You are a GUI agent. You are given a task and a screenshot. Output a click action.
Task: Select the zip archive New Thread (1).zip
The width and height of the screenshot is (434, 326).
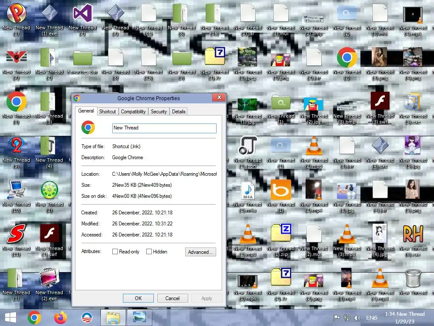point(281,240)
